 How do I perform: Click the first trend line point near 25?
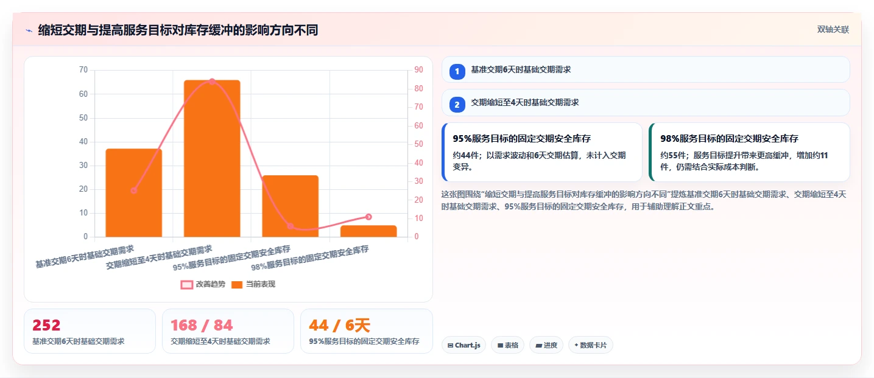[x=134, y=191]
